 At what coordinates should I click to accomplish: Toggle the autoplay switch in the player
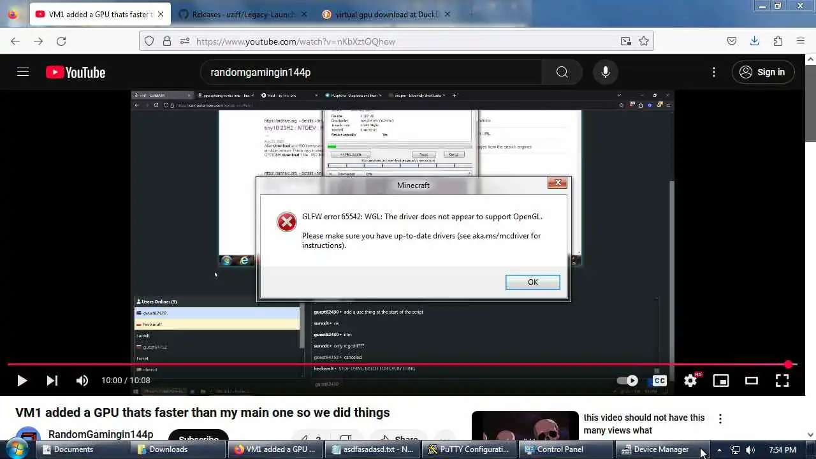click(x=628, y=381)
